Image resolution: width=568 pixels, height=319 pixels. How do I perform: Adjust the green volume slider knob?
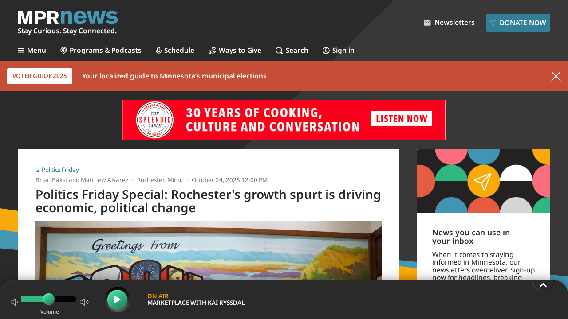(x=49, y=300)
